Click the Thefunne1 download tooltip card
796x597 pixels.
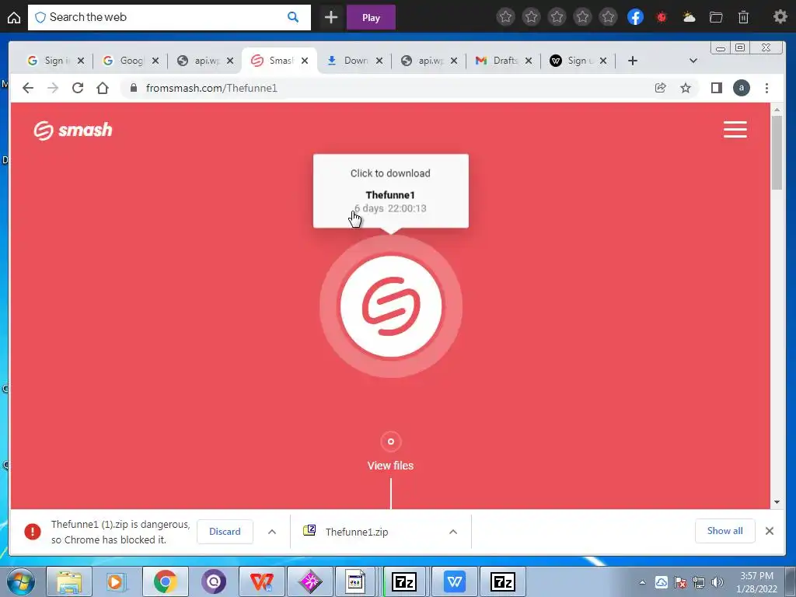pyautogui.click(x=390, y=191)
